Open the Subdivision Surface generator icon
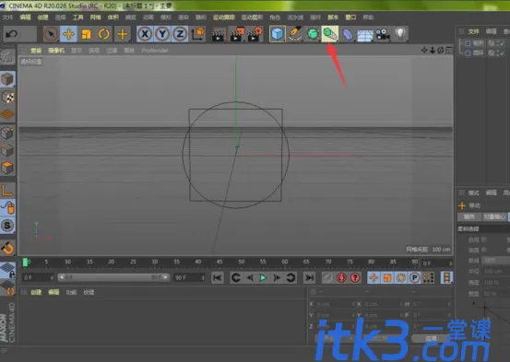Image resolution: width=510 pixels, height=362 pixels. (x=313, y=34)
